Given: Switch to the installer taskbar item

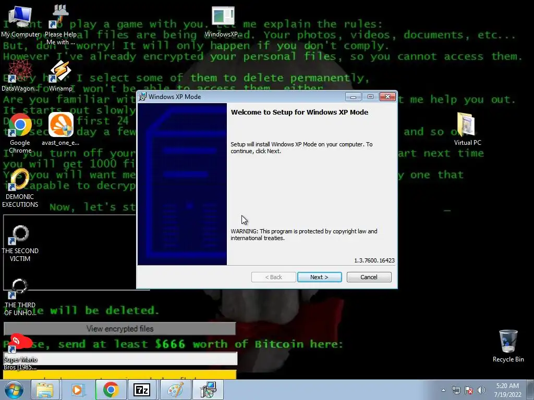Looking at the screenshot, I should click(x=208, y=390).
